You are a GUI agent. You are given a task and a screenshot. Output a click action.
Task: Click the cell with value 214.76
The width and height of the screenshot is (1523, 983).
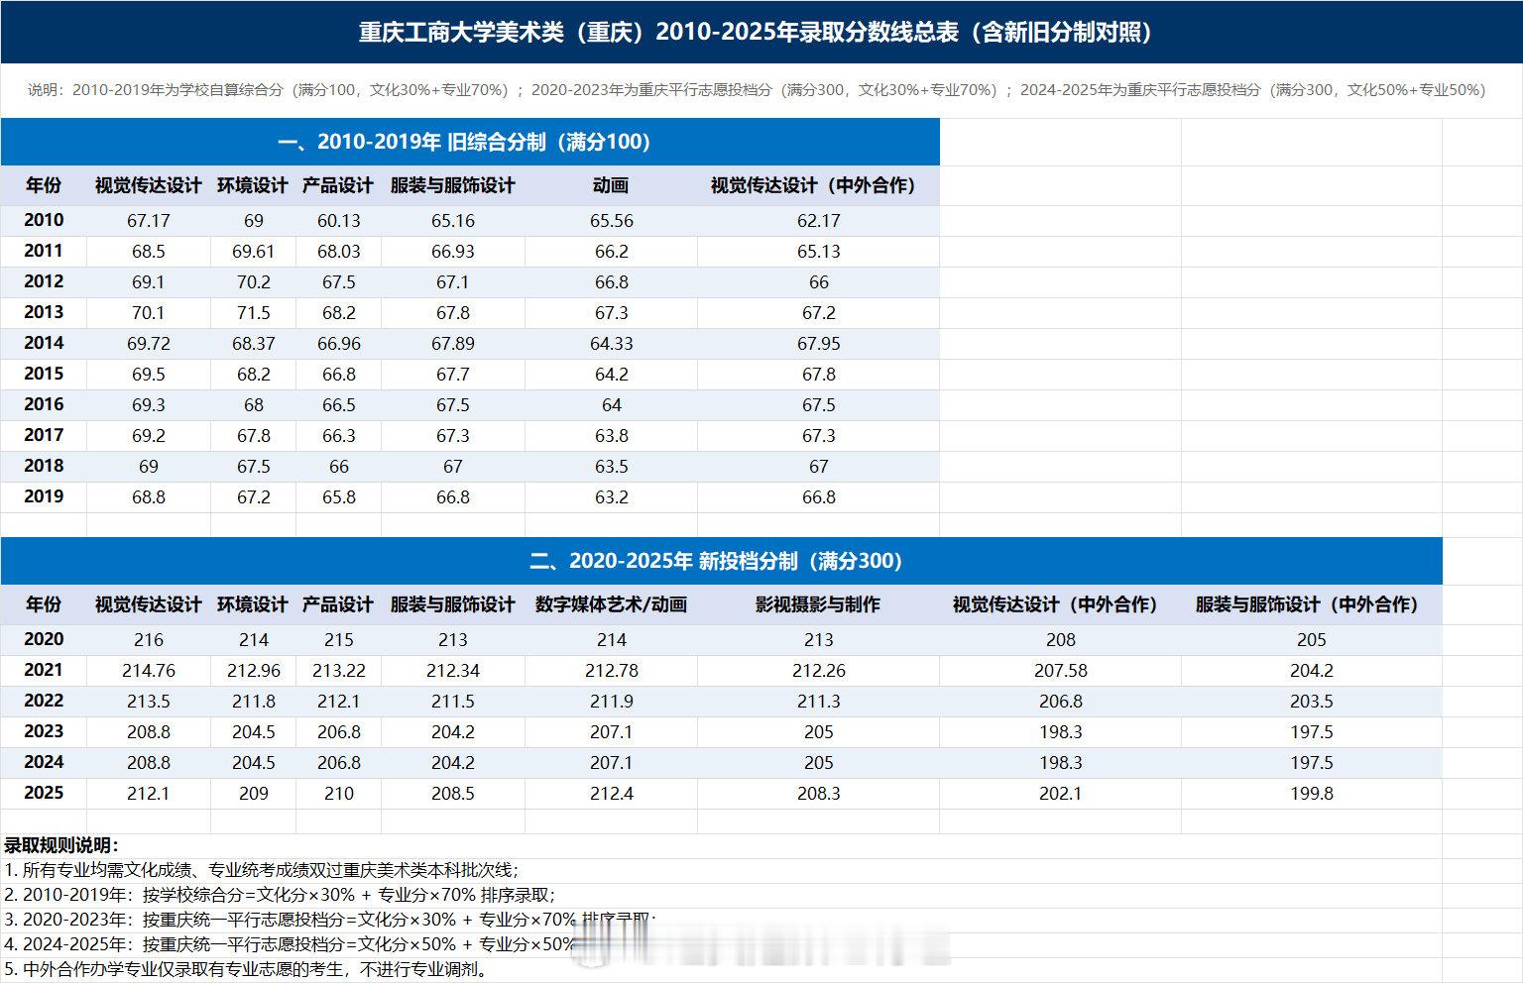[149, 671]
